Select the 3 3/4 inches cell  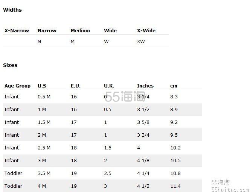pyautogui.click(x=143, y=135)
